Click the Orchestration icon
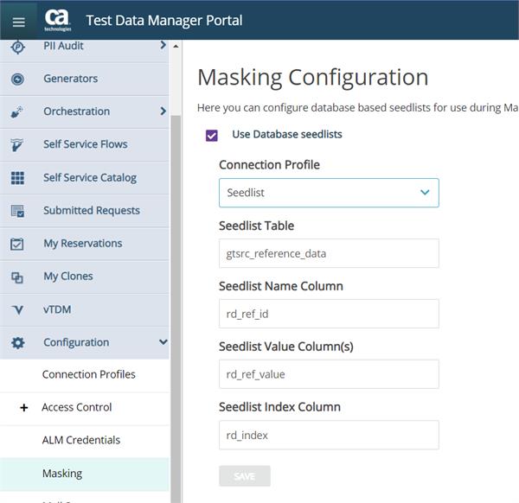Screen dimensions: 519x503 [x=17, y=112]
